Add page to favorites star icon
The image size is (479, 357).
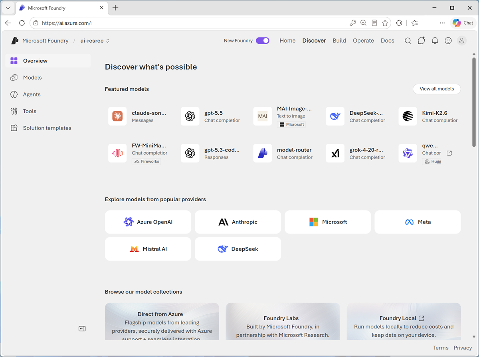tap(385, 23)
